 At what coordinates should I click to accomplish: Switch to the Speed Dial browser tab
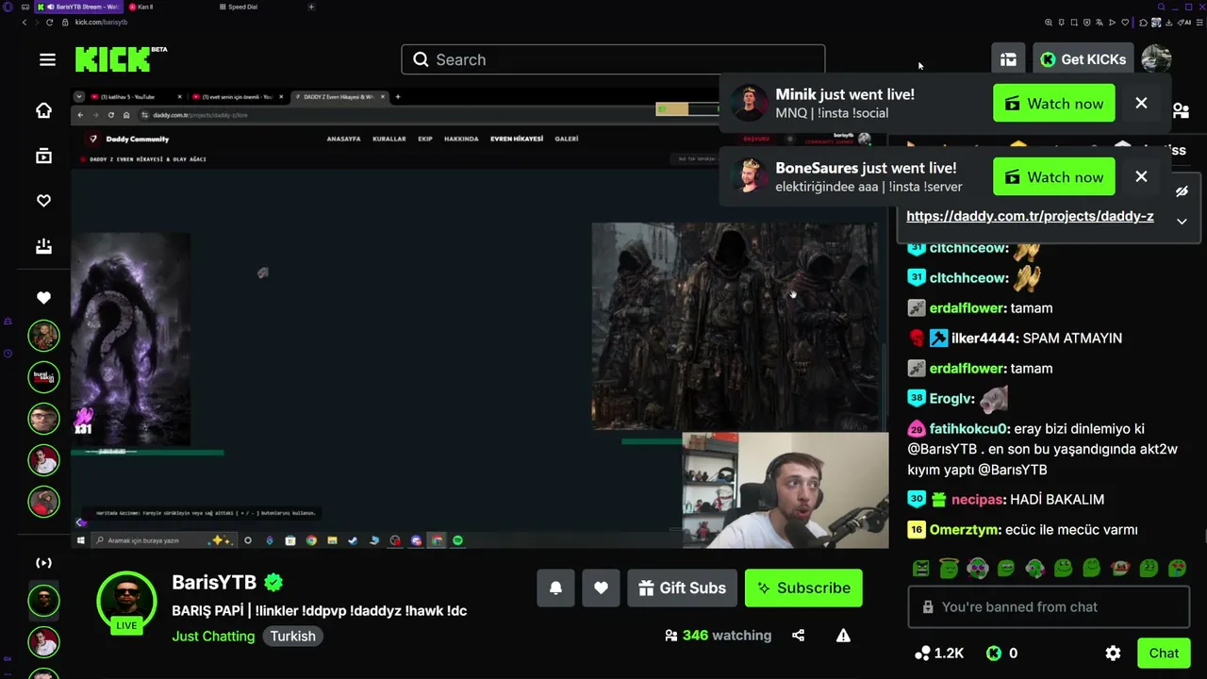[x=241, y=7]
